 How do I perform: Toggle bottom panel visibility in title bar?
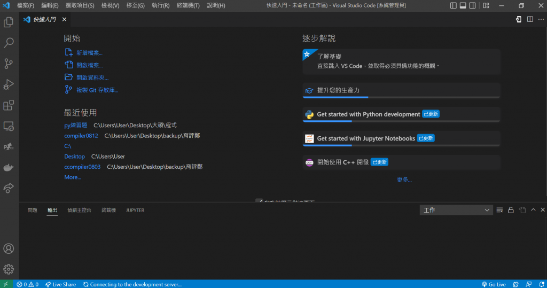[463, 5]
